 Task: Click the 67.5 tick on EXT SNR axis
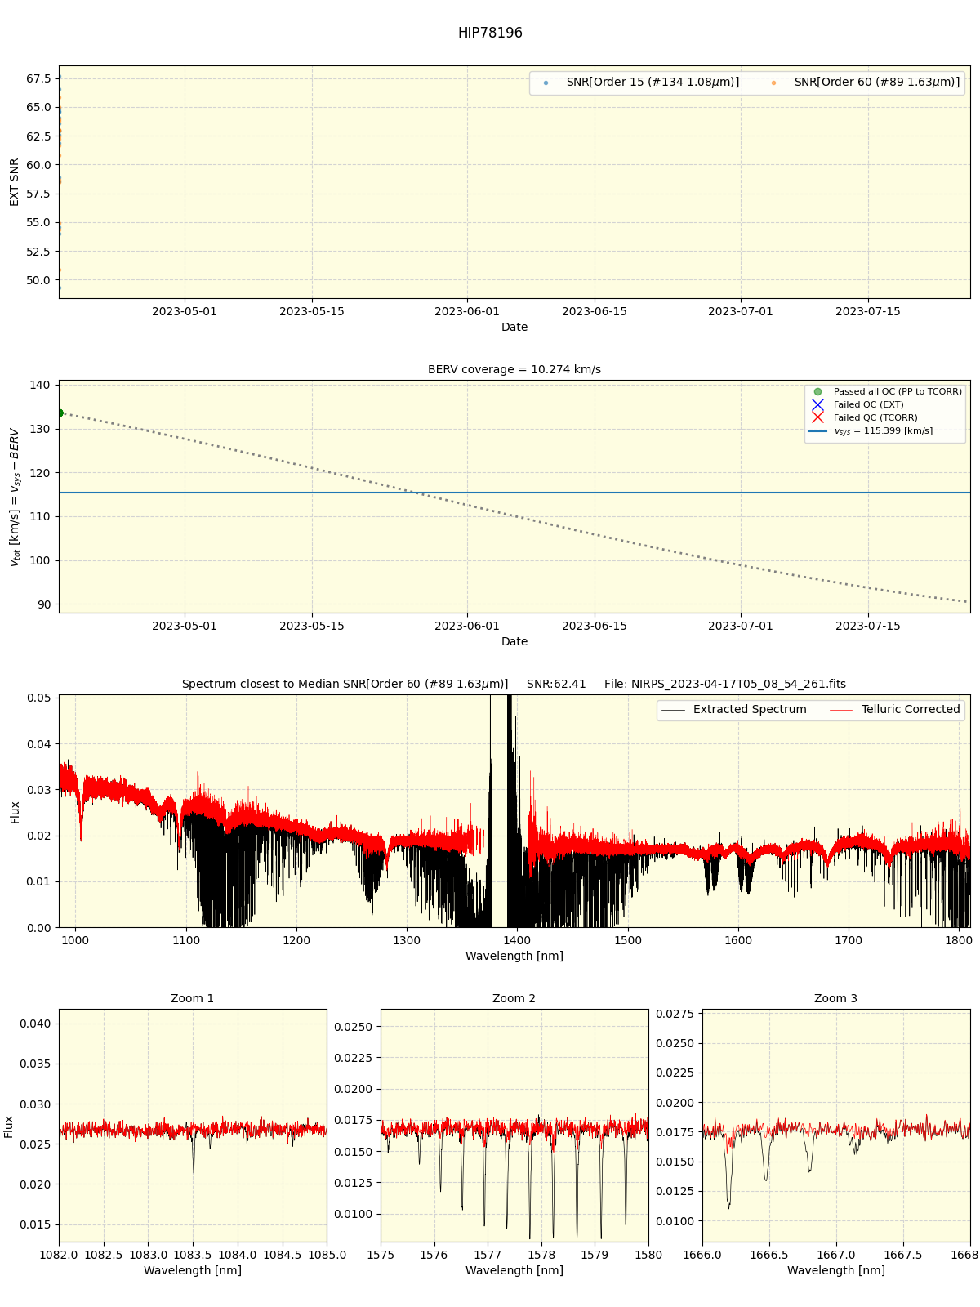point(38,78)
